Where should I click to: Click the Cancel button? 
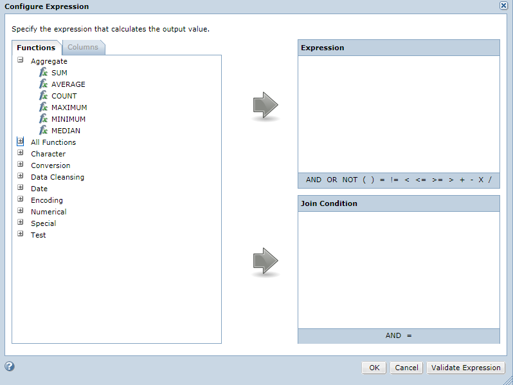(x=406, y=368)
